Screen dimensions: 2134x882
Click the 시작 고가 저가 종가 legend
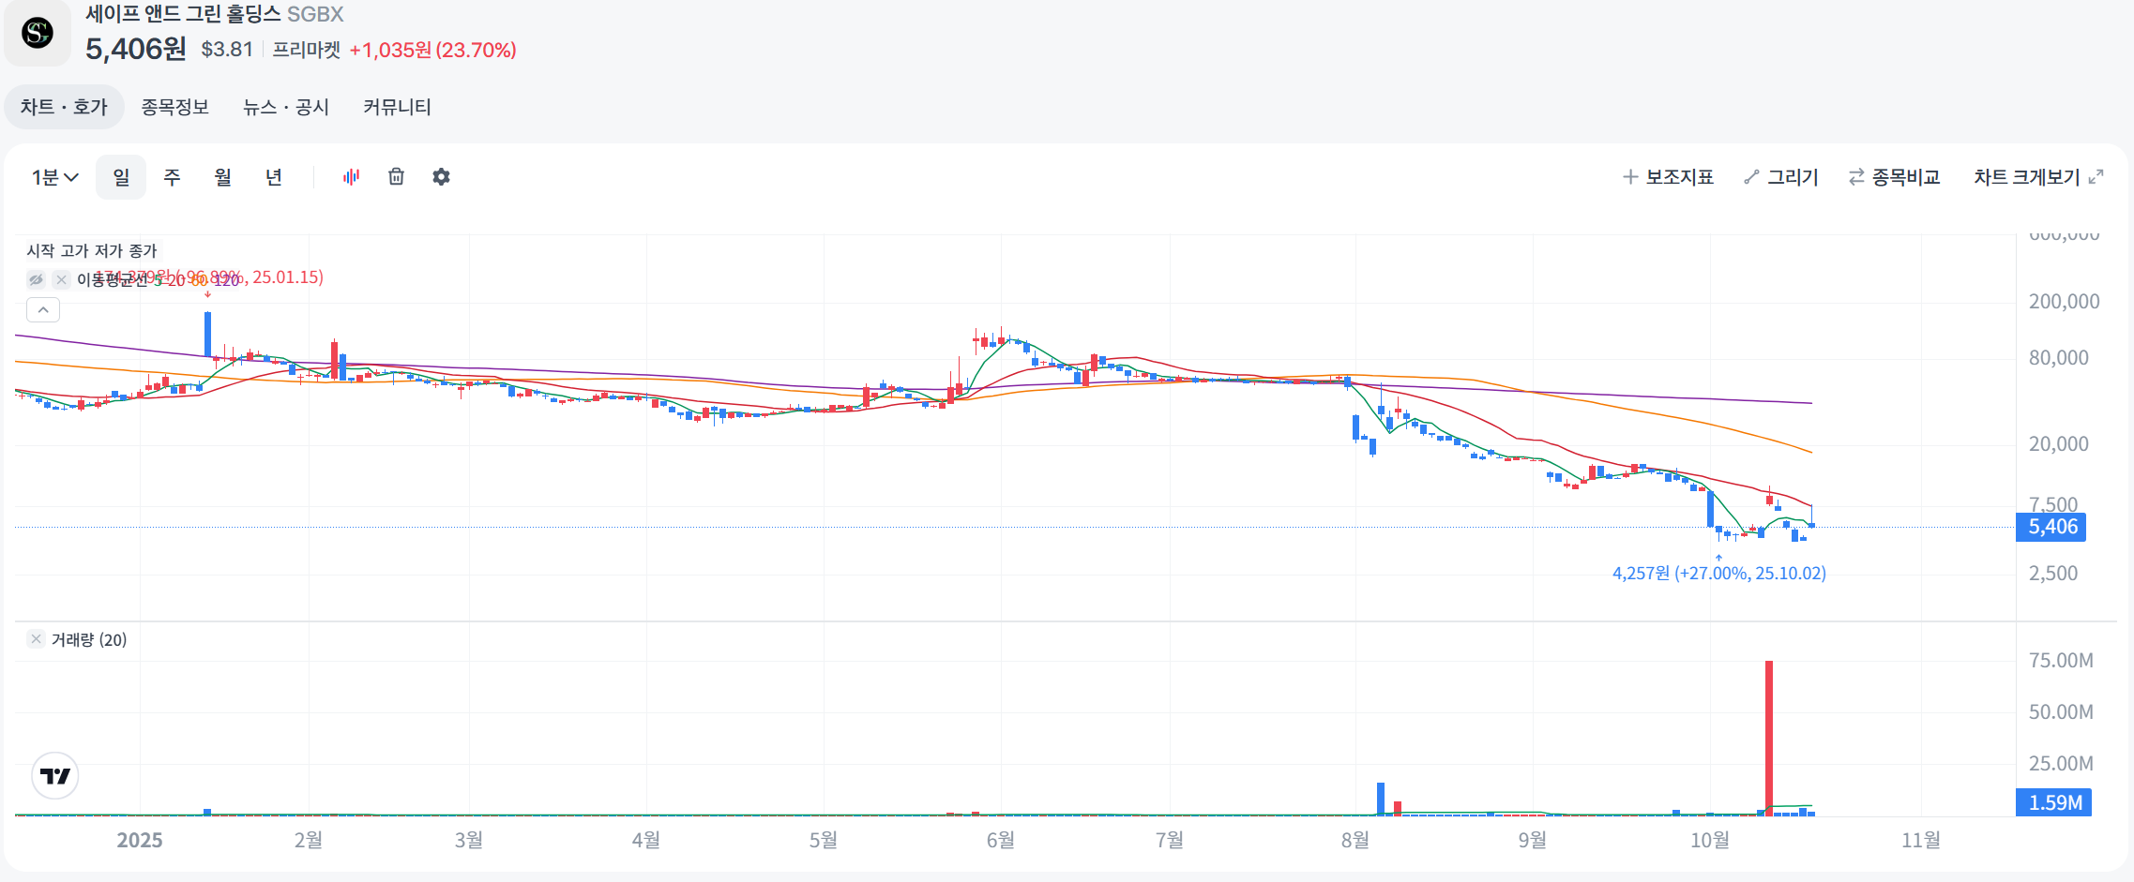click(x=91, y=251)
